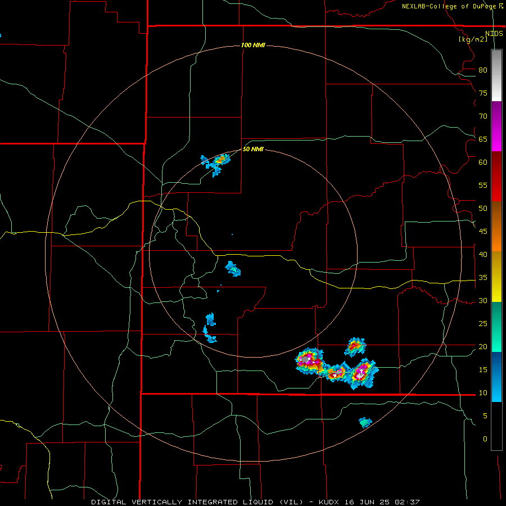This screenshot has height=506, width=506.
Task: Click the 70 value on VIL scale
Action: pos(483,116)
